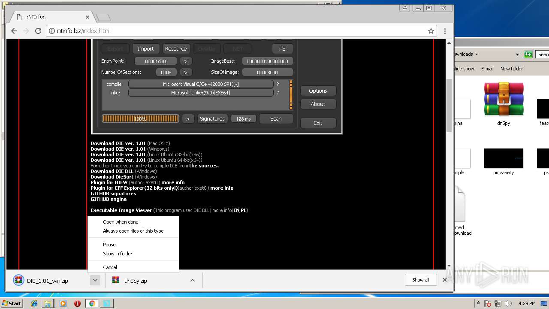This screenshot has height=309, width=549.
Task: Reload the ntinfo.biz page
Action: pyautogui.click(x=38, y=31)
